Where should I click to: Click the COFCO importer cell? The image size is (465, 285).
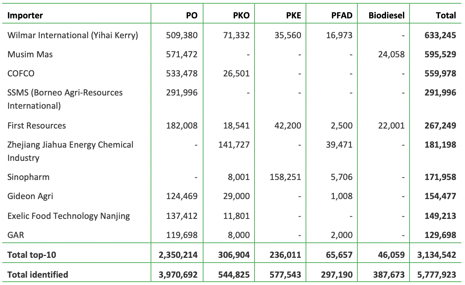tap(21, 73)
